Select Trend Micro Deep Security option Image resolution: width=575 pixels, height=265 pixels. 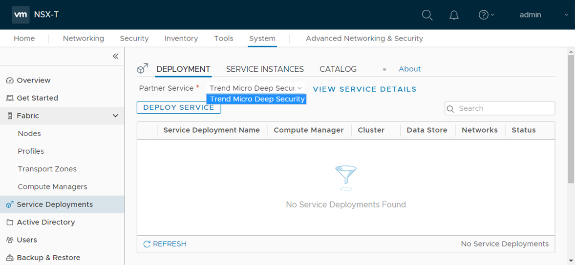(257, 99)
